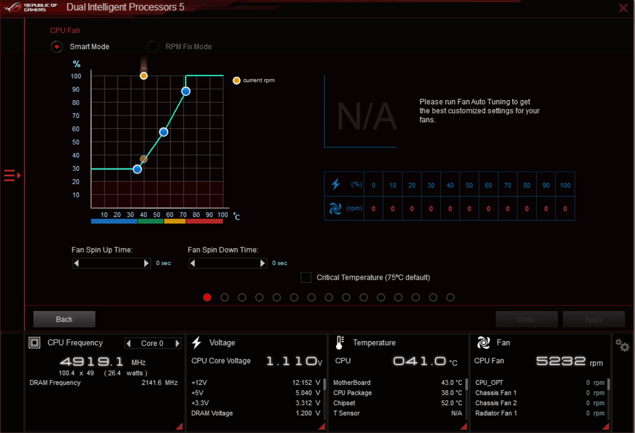The image size is (635, 433).
Task: Click the Back button
Action: click(x=64, y=320)
